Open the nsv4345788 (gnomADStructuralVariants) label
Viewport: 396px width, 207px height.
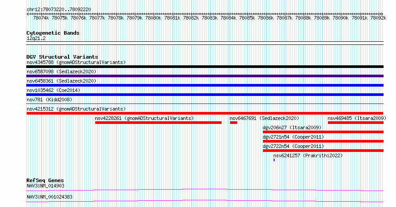point(76,62)
